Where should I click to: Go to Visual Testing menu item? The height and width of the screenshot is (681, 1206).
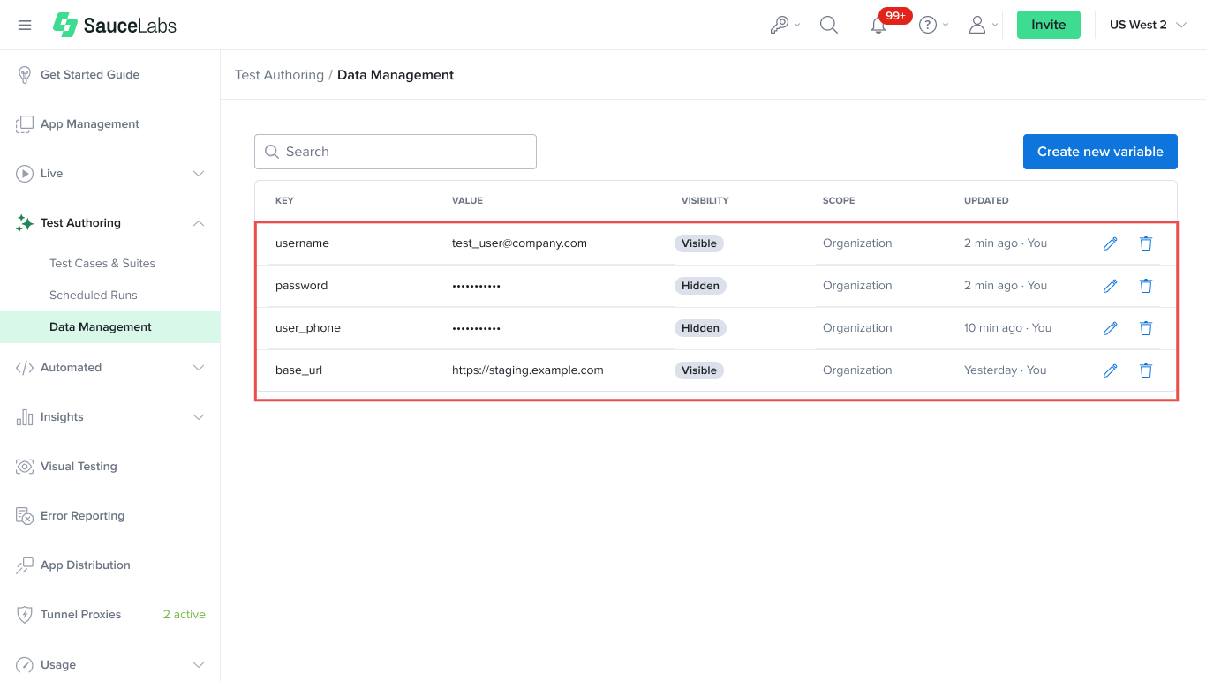coord(79,467)
